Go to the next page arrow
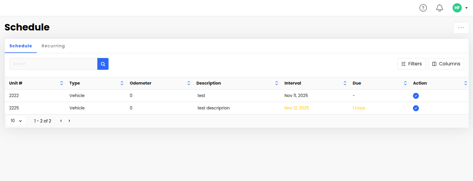The height and width of the screenshot is (181, 473). tap(69, 121)
